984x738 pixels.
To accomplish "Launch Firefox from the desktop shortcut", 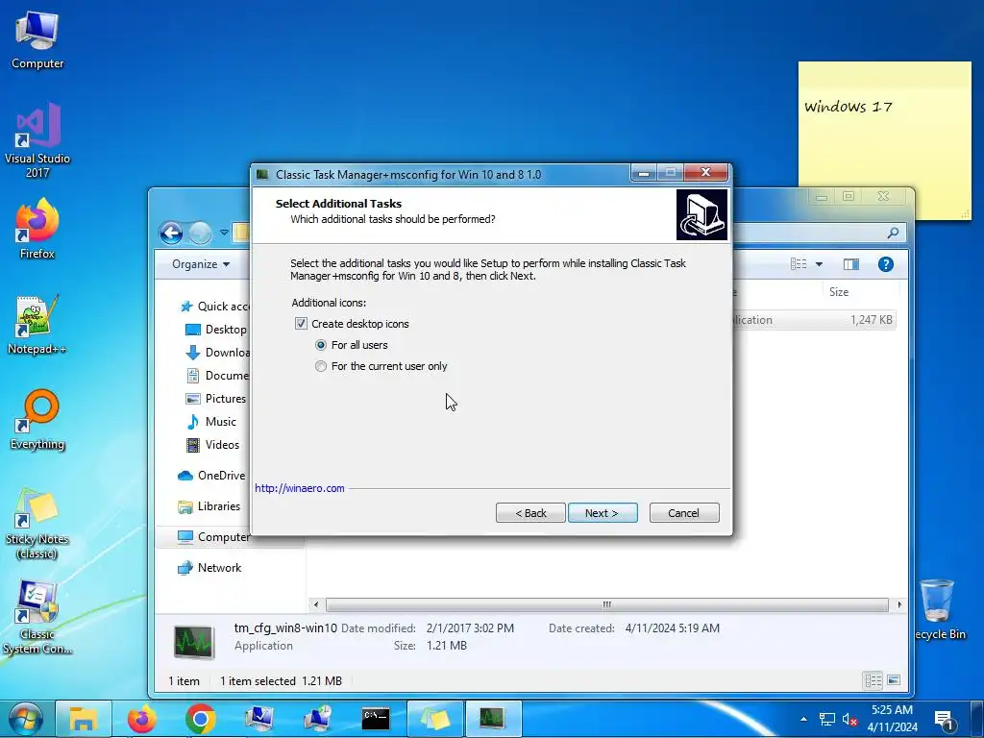I will 37,229.
